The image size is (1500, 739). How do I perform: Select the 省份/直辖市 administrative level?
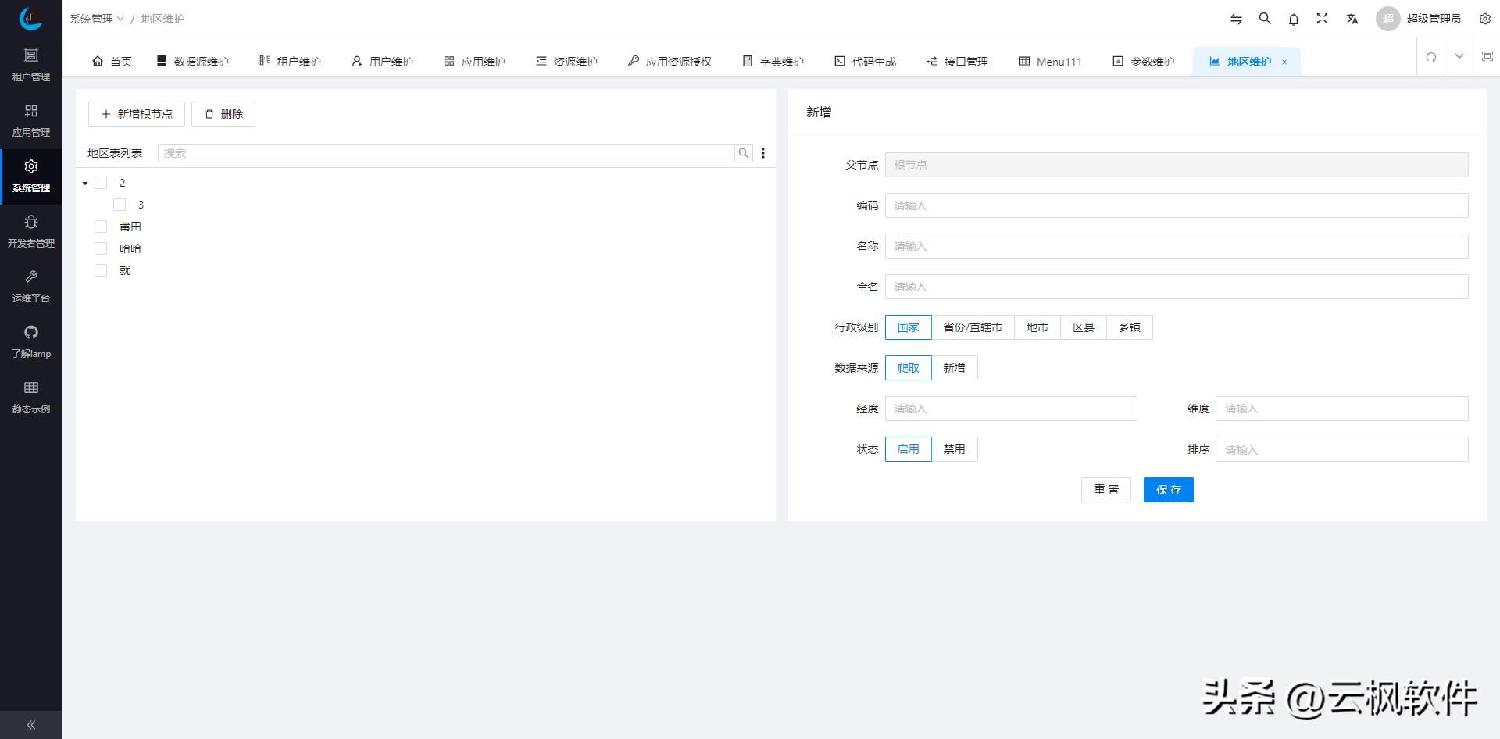click(x=973, y=327)
